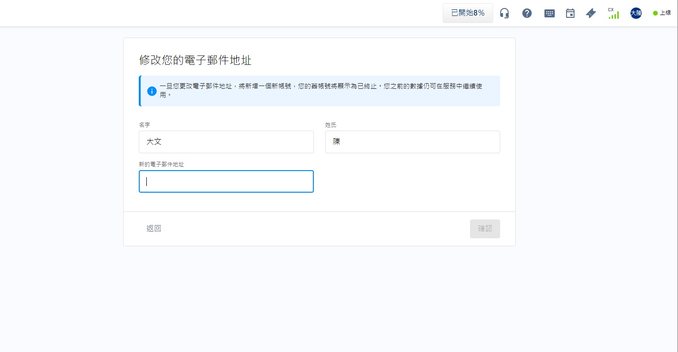Open the help question mark icon
Viewport: 678px width, 352px height.
pyautogui.click(x=527, y=13)
